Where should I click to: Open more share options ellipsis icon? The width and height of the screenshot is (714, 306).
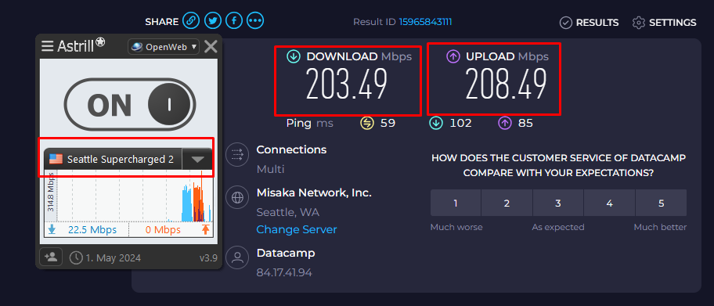(x=255, y=20)
